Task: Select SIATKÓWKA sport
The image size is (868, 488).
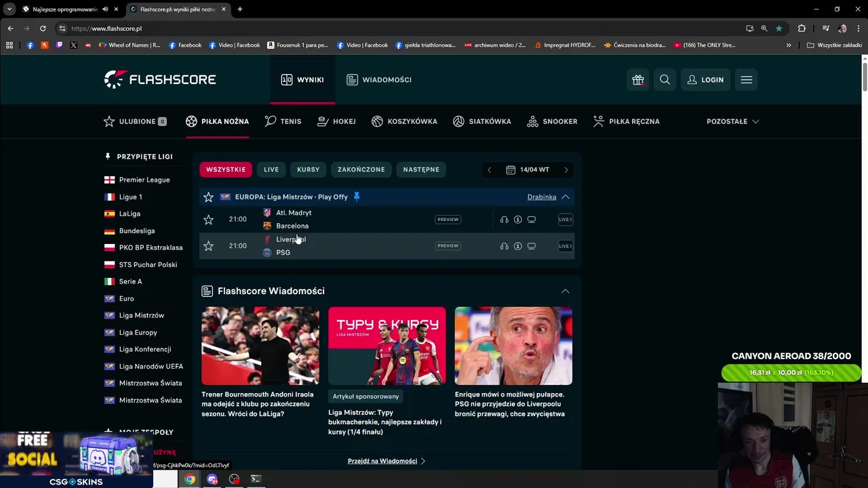Action: 482,121
